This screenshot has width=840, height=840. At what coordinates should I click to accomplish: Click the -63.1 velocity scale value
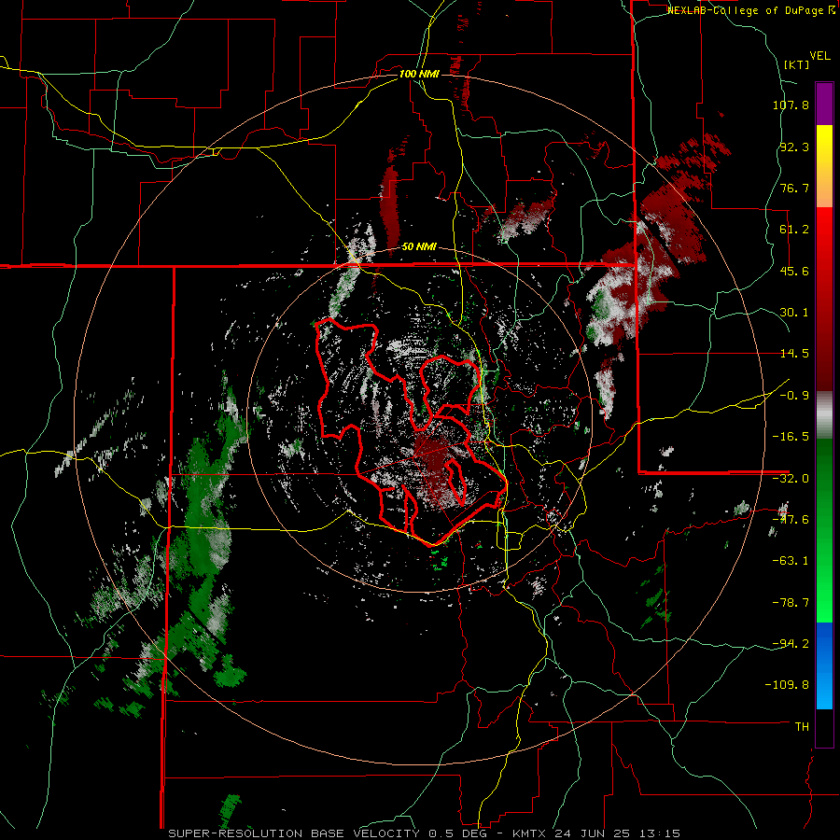791,561
